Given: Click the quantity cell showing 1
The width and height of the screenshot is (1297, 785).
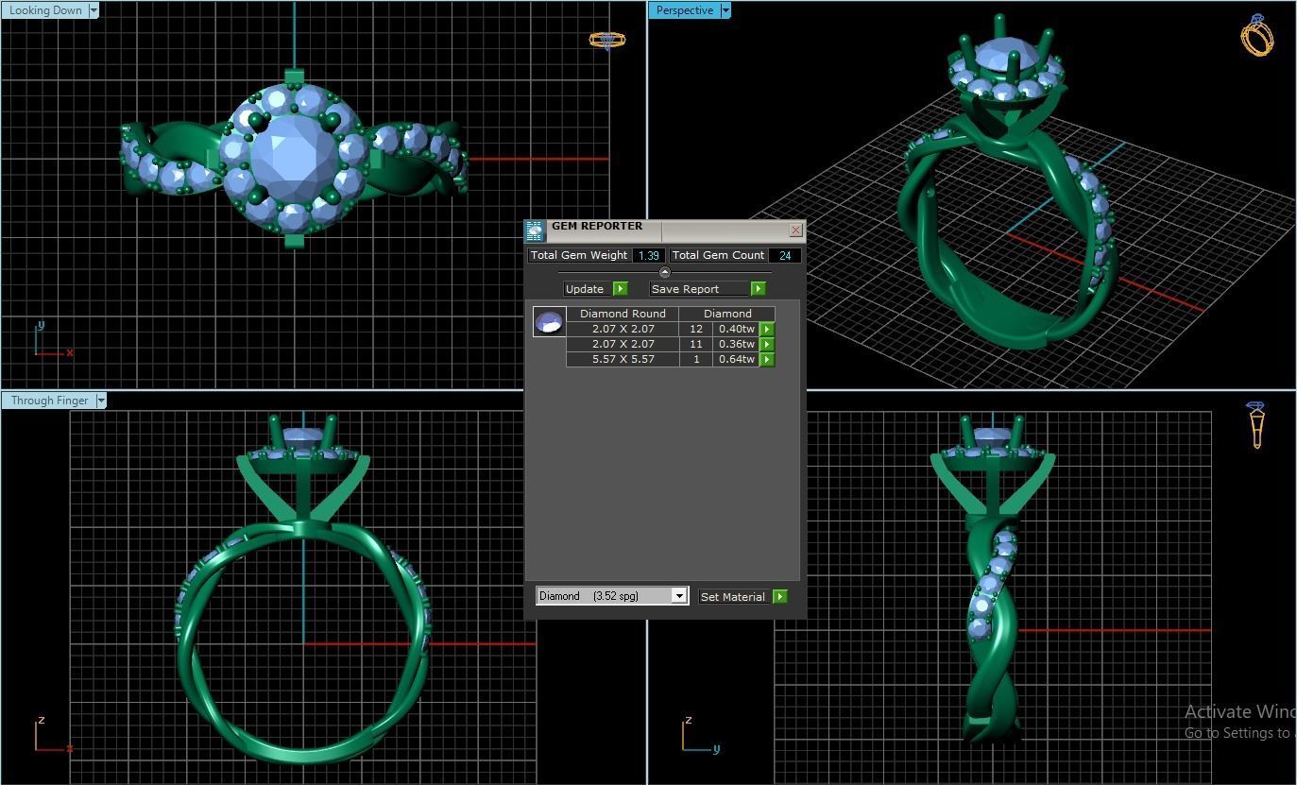Looking at the screenshot, I should tap(696, 359).
